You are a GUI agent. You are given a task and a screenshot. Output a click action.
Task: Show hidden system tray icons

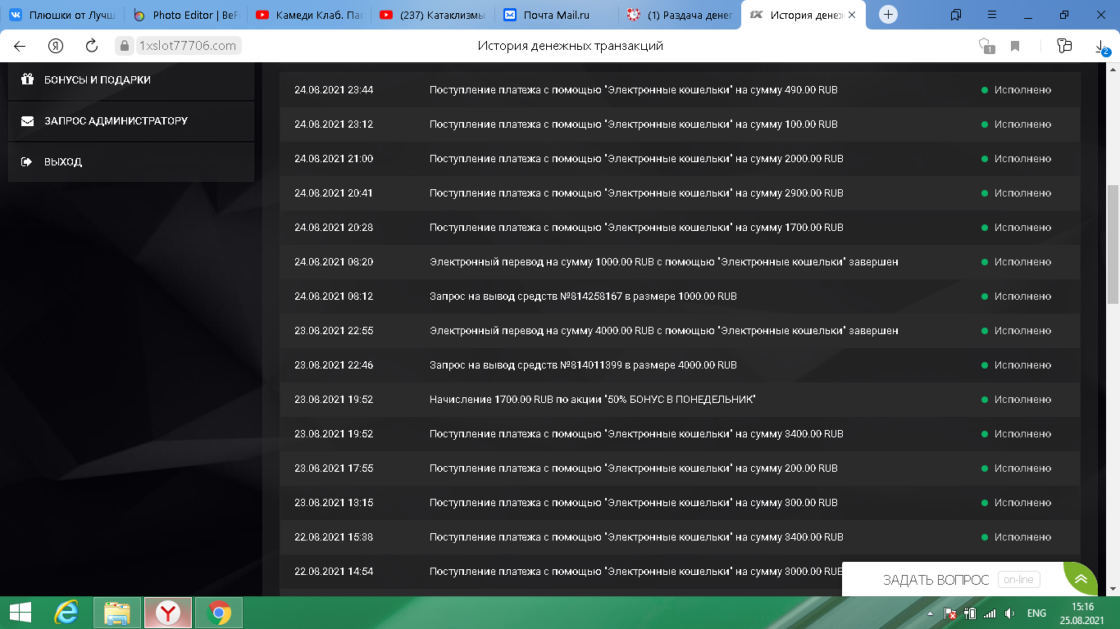click(x=931, y=613)
